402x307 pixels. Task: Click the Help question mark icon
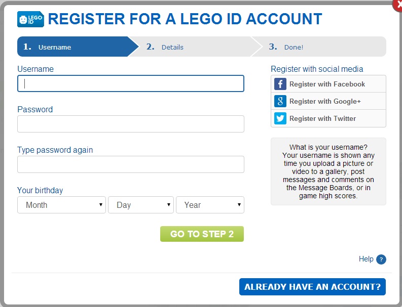(381, 259)
